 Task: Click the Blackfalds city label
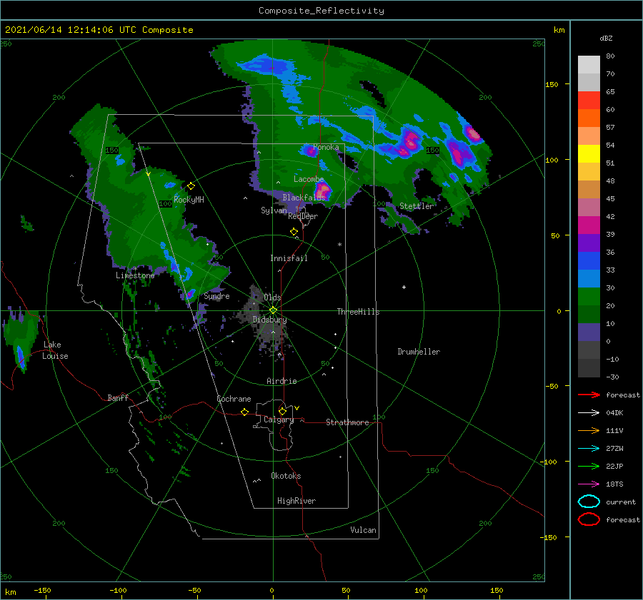[304, 198]
